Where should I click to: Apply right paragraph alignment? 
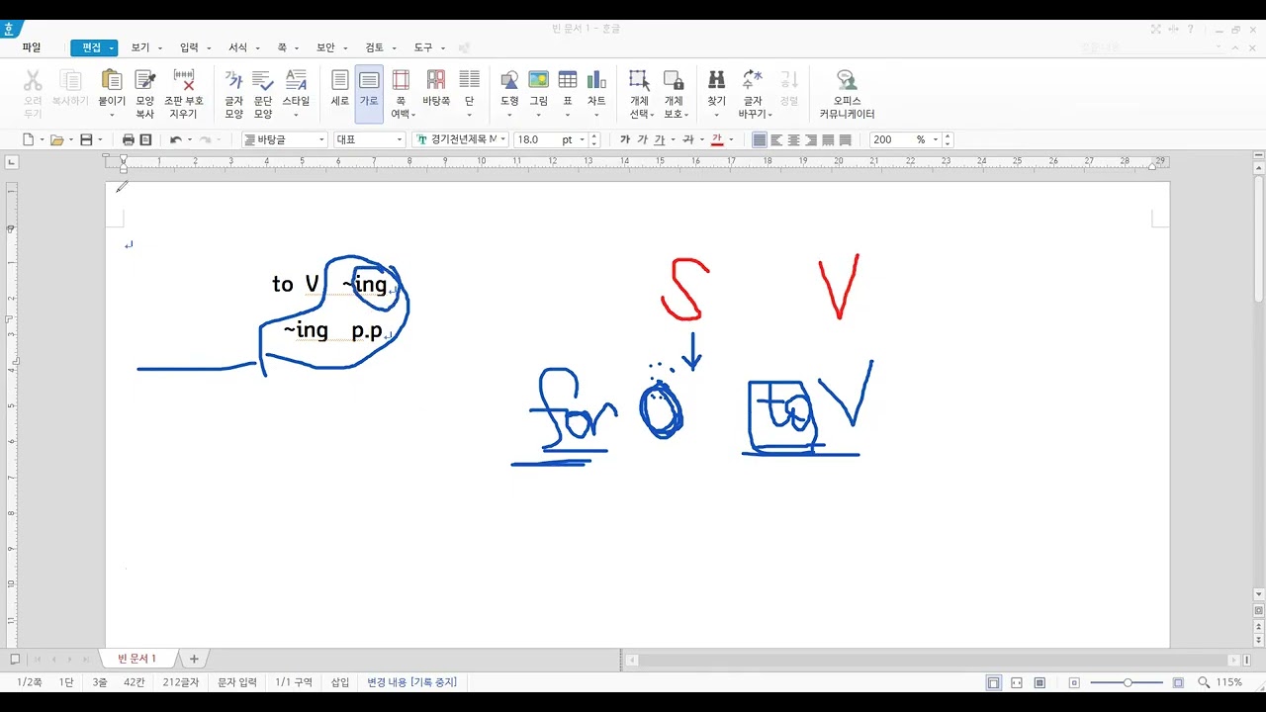tap(811, 139)
